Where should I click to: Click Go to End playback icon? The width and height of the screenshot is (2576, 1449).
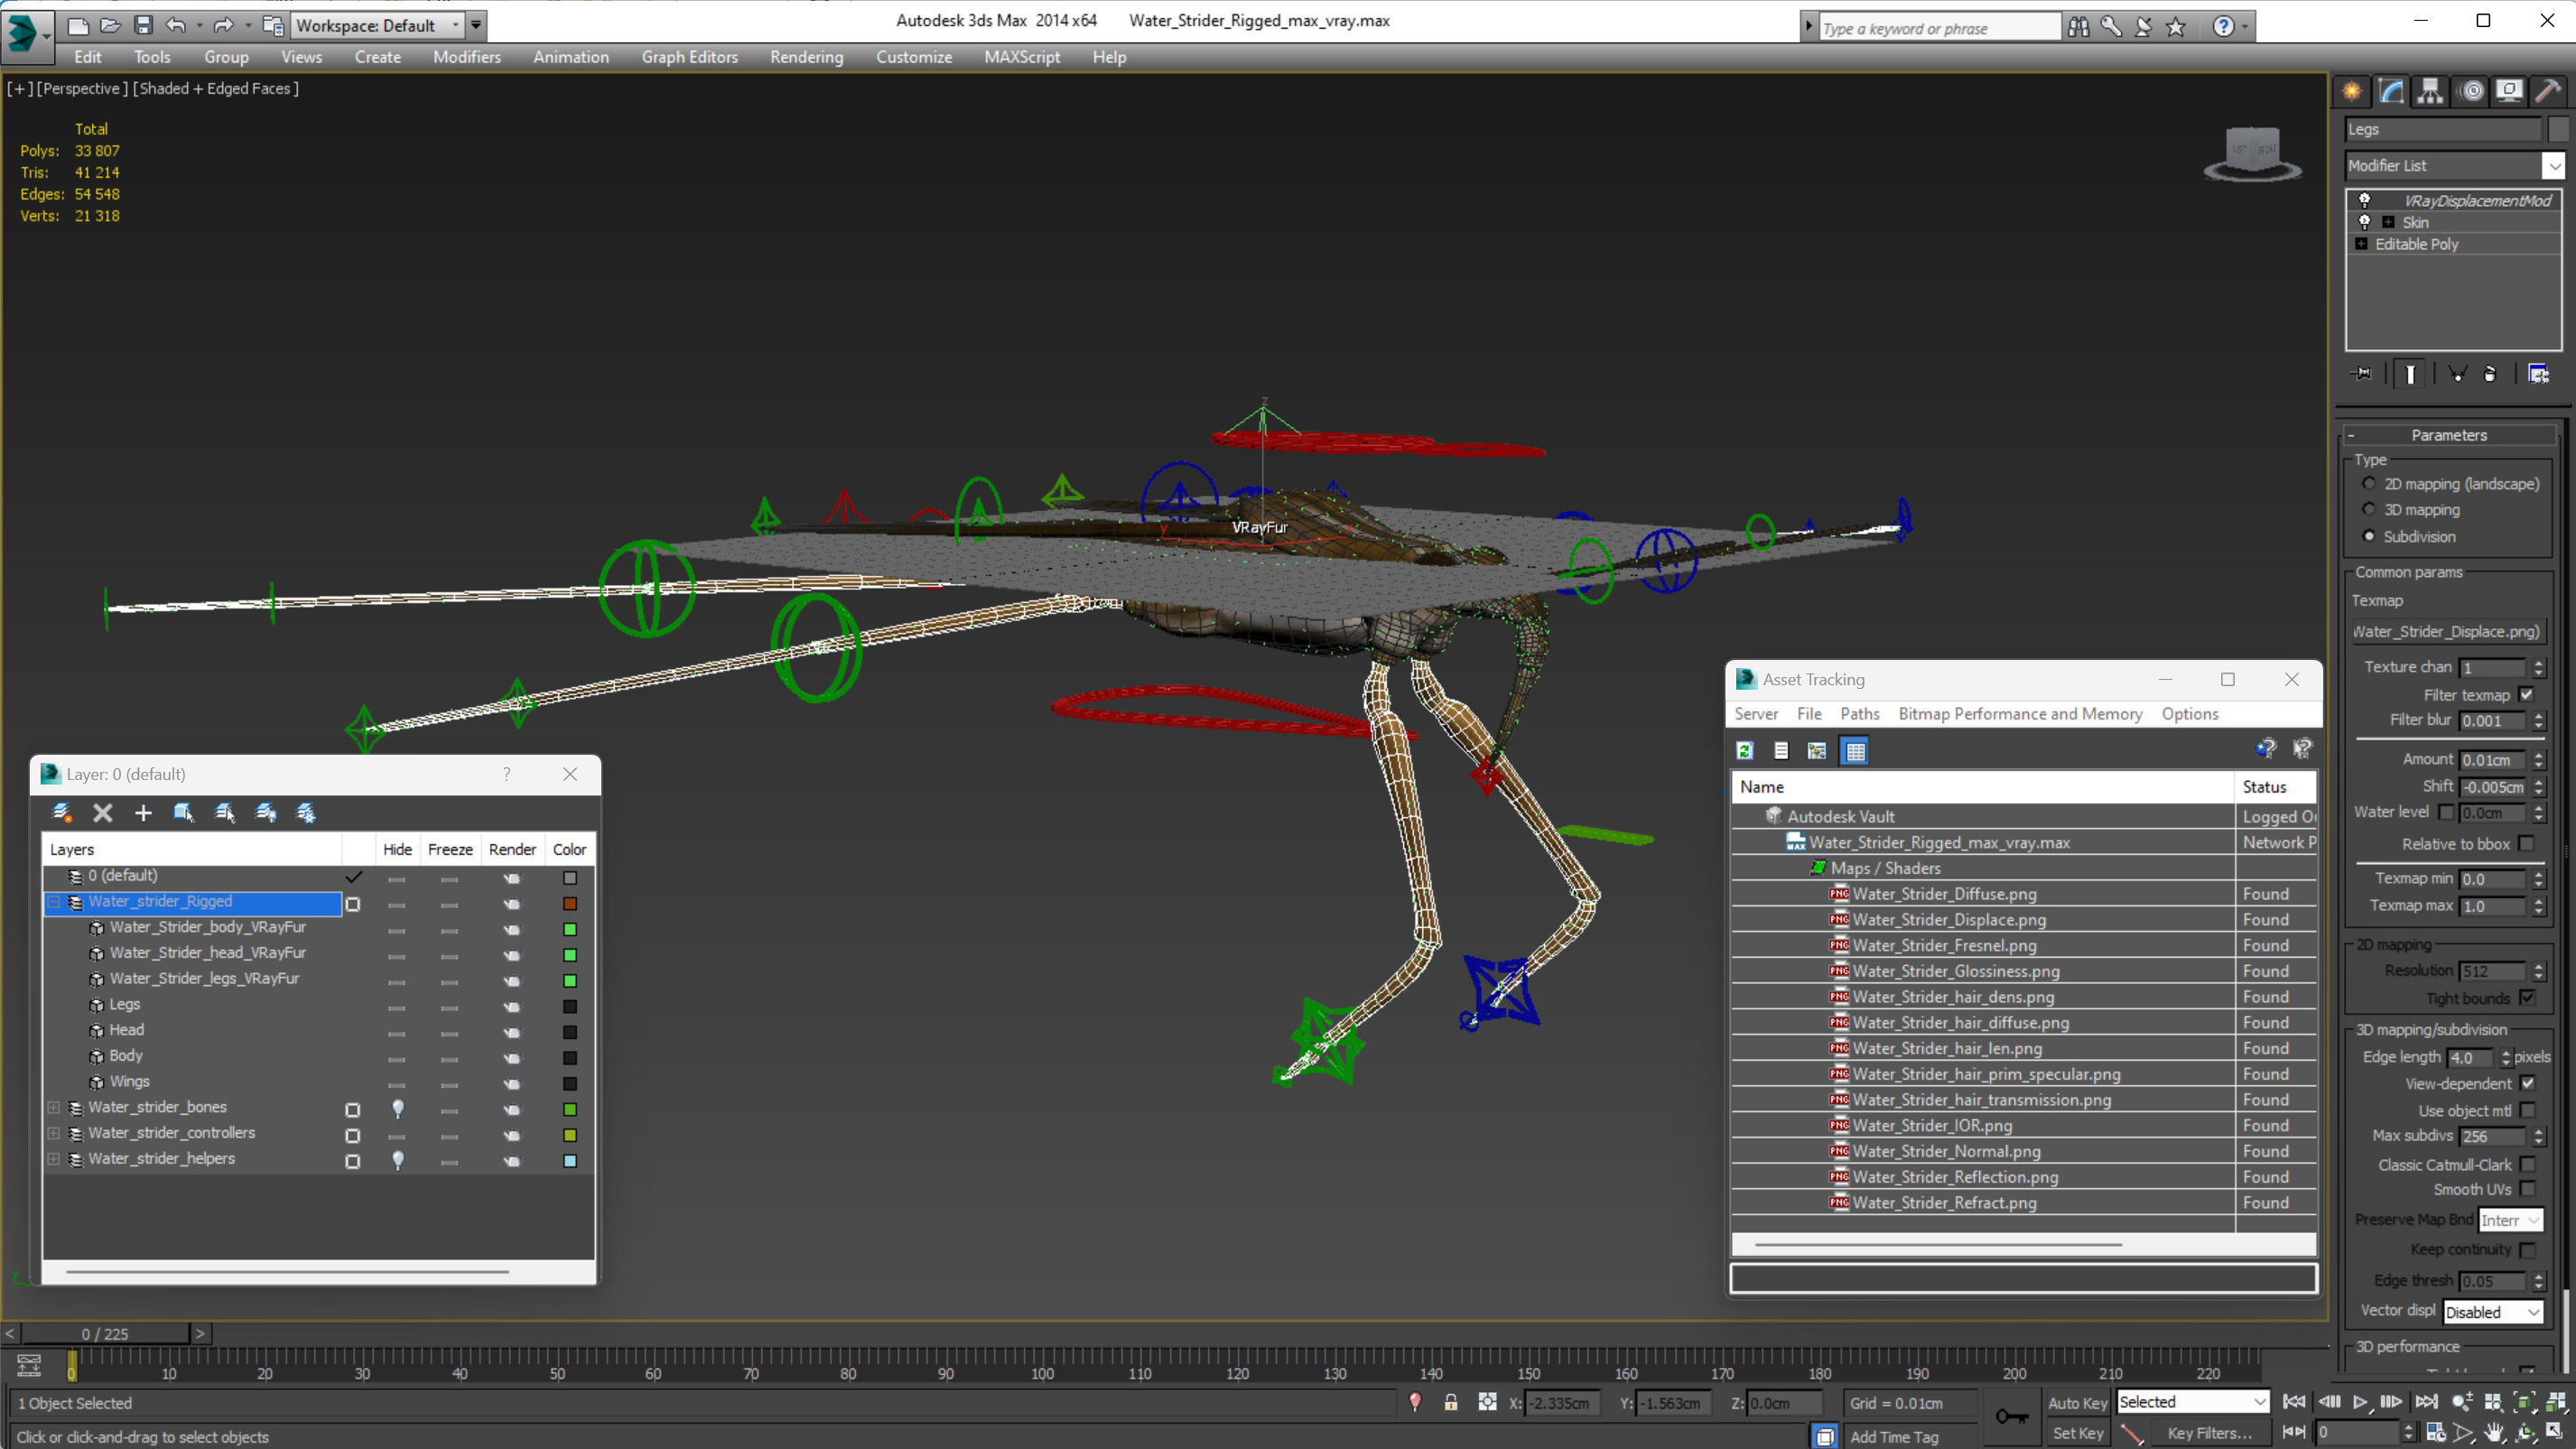[2426, 1402]
